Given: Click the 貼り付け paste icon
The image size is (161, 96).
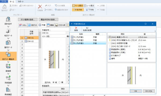Looking at the screenshot, I should [4, 8].
